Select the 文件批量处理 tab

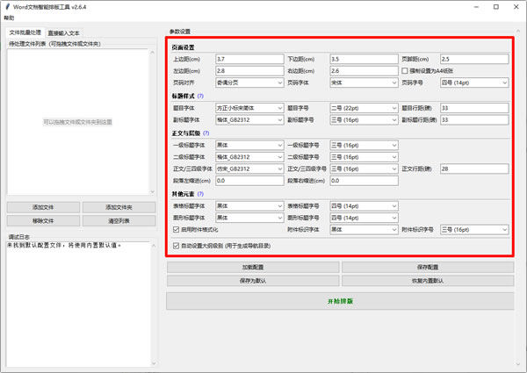25,32
